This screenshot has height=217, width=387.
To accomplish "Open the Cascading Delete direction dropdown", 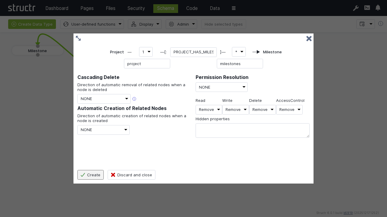I will point(104,99).
